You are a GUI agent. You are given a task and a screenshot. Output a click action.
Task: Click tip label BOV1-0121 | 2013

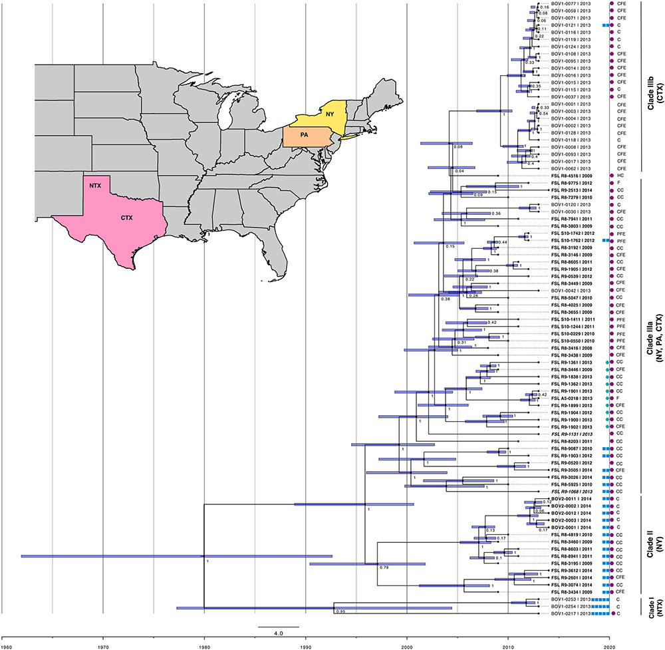coord(571,25)
